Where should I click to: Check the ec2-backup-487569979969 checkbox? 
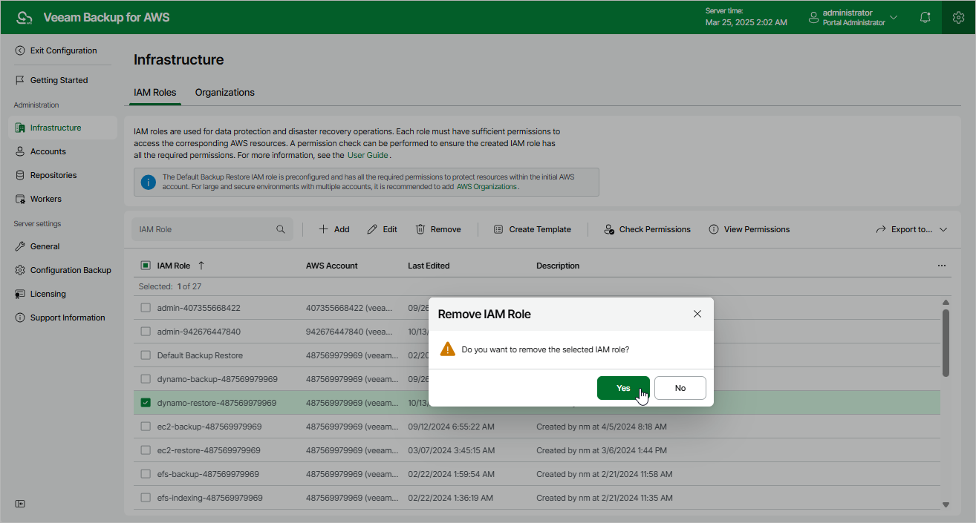(146, 427)
